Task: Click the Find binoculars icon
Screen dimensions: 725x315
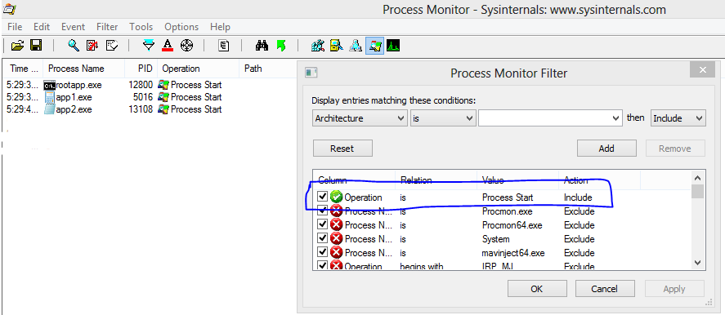Action: [x=262, y=45]
